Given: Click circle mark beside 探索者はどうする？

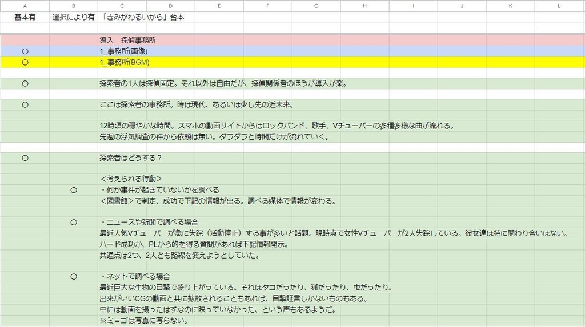Looking at the screenshot, I should (x=25, y=158).
